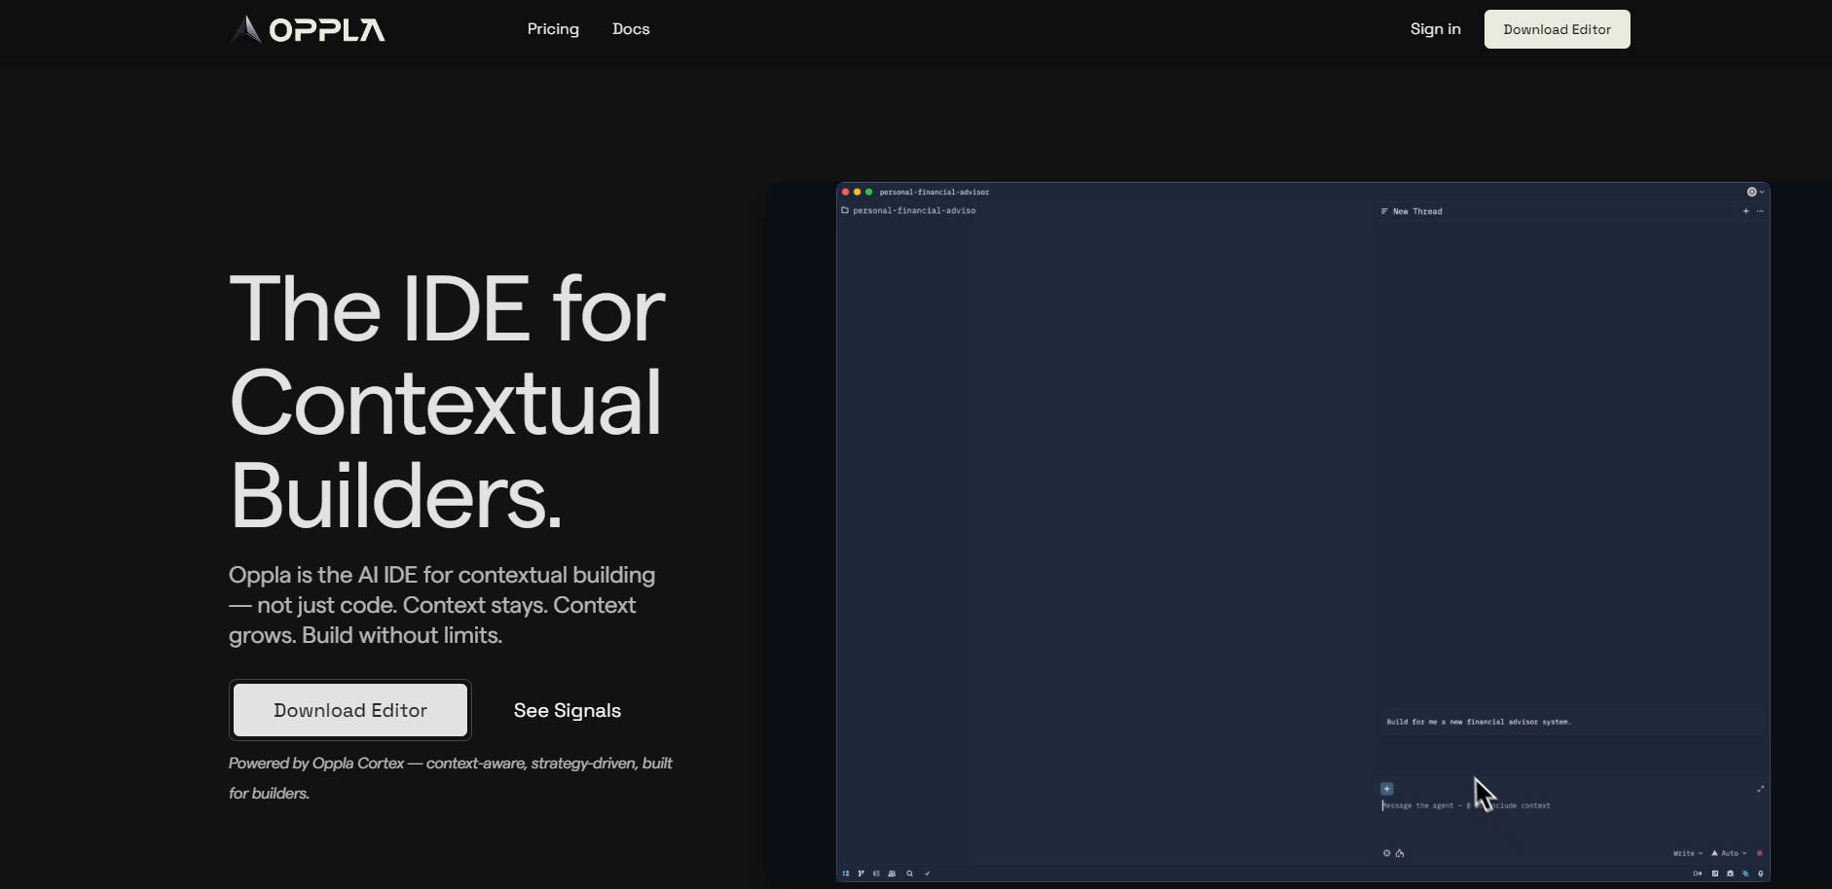1832x889 pixels.
Task: Follow the See Signals link
Action: coord(568,711)
